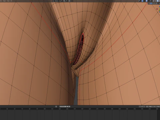Switch to solid viewport shading icon

(158, 1)
